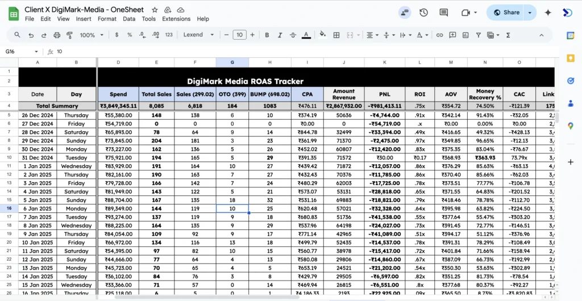This screenshot has height=301, width=582.
Task: Click the Insert link icon
Action: (439, 35)
